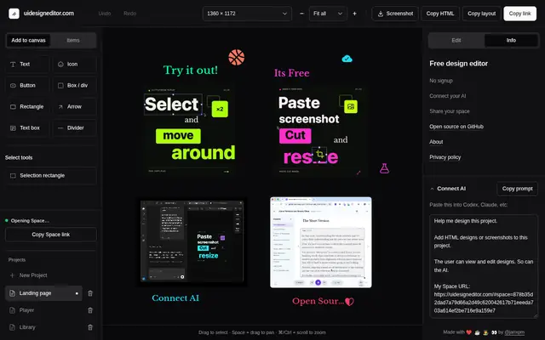Select the x2 green badge on canvas
This screenshot has height=340, width=545.
point(220,109)
